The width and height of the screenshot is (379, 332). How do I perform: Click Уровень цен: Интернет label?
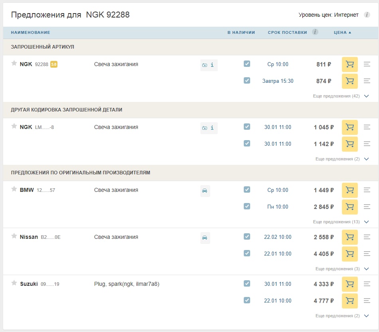pyautogui.click(x=328, y=15)
